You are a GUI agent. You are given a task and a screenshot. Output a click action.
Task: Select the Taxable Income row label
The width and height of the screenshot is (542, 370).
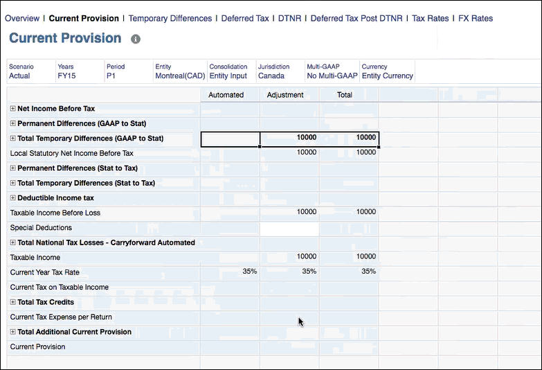coord(35,258)
